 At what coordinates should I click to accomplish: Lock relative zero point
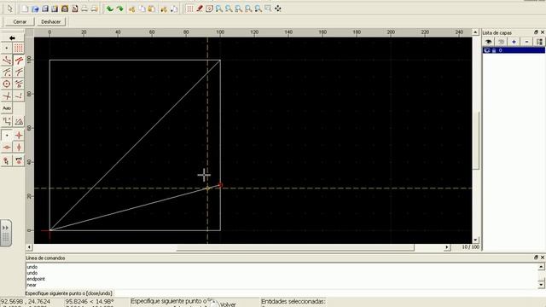(19, 160)
